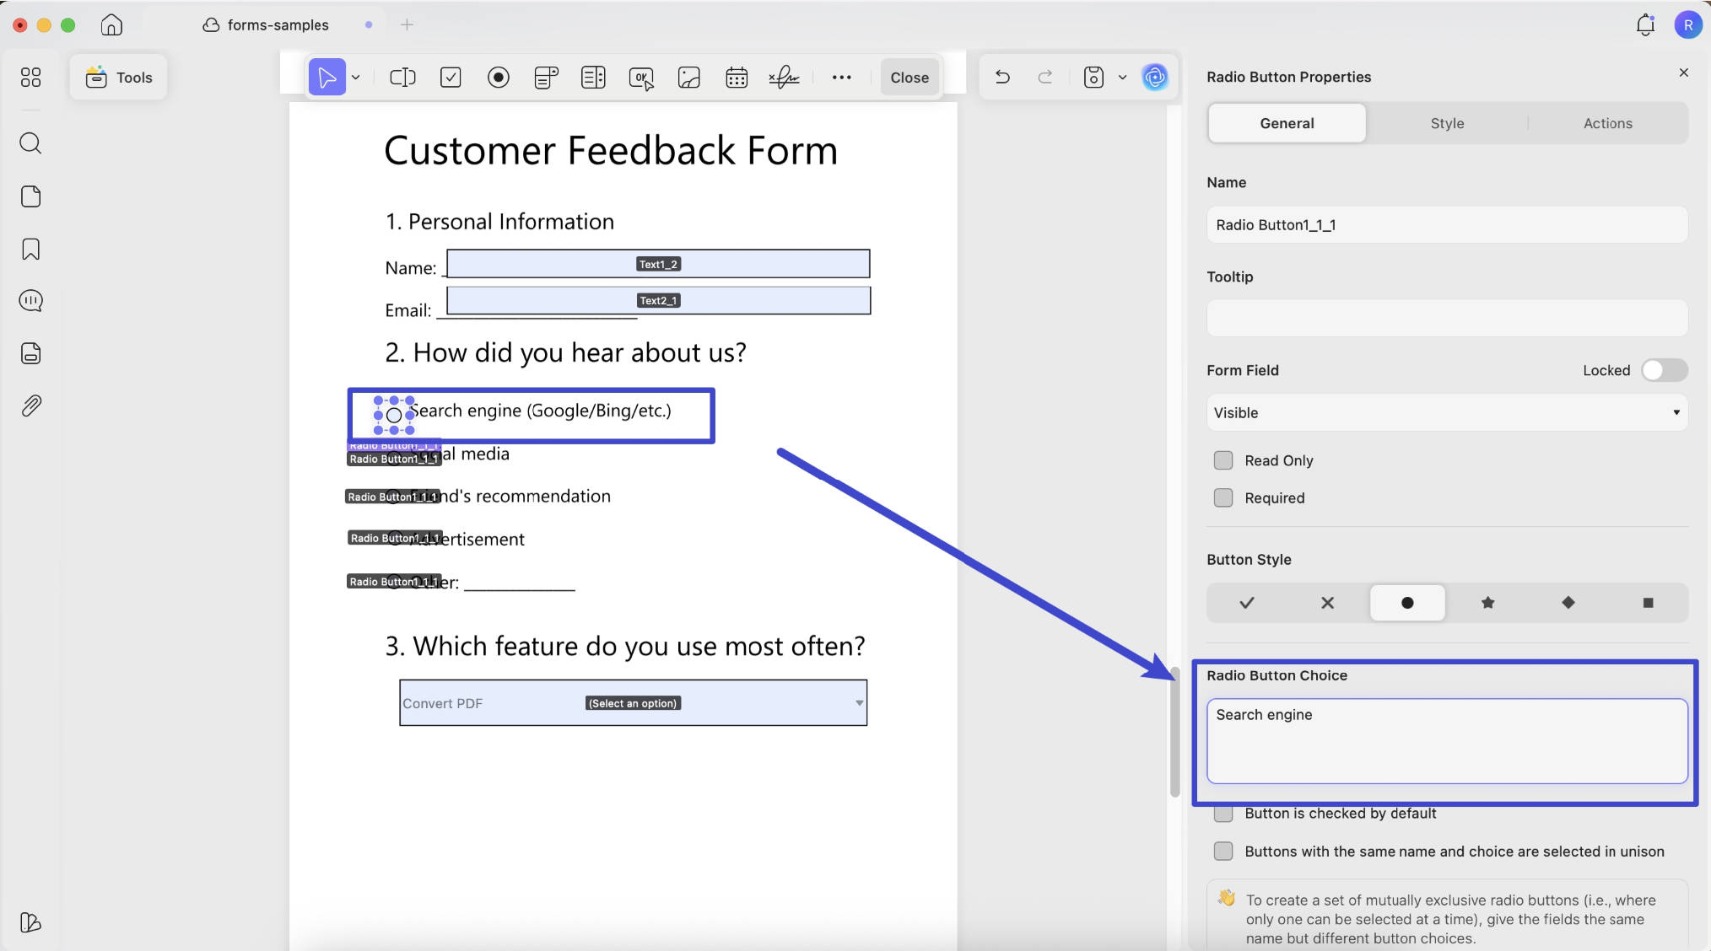Enable buttons selected in unison checkbox

(x=1223, y=852)
